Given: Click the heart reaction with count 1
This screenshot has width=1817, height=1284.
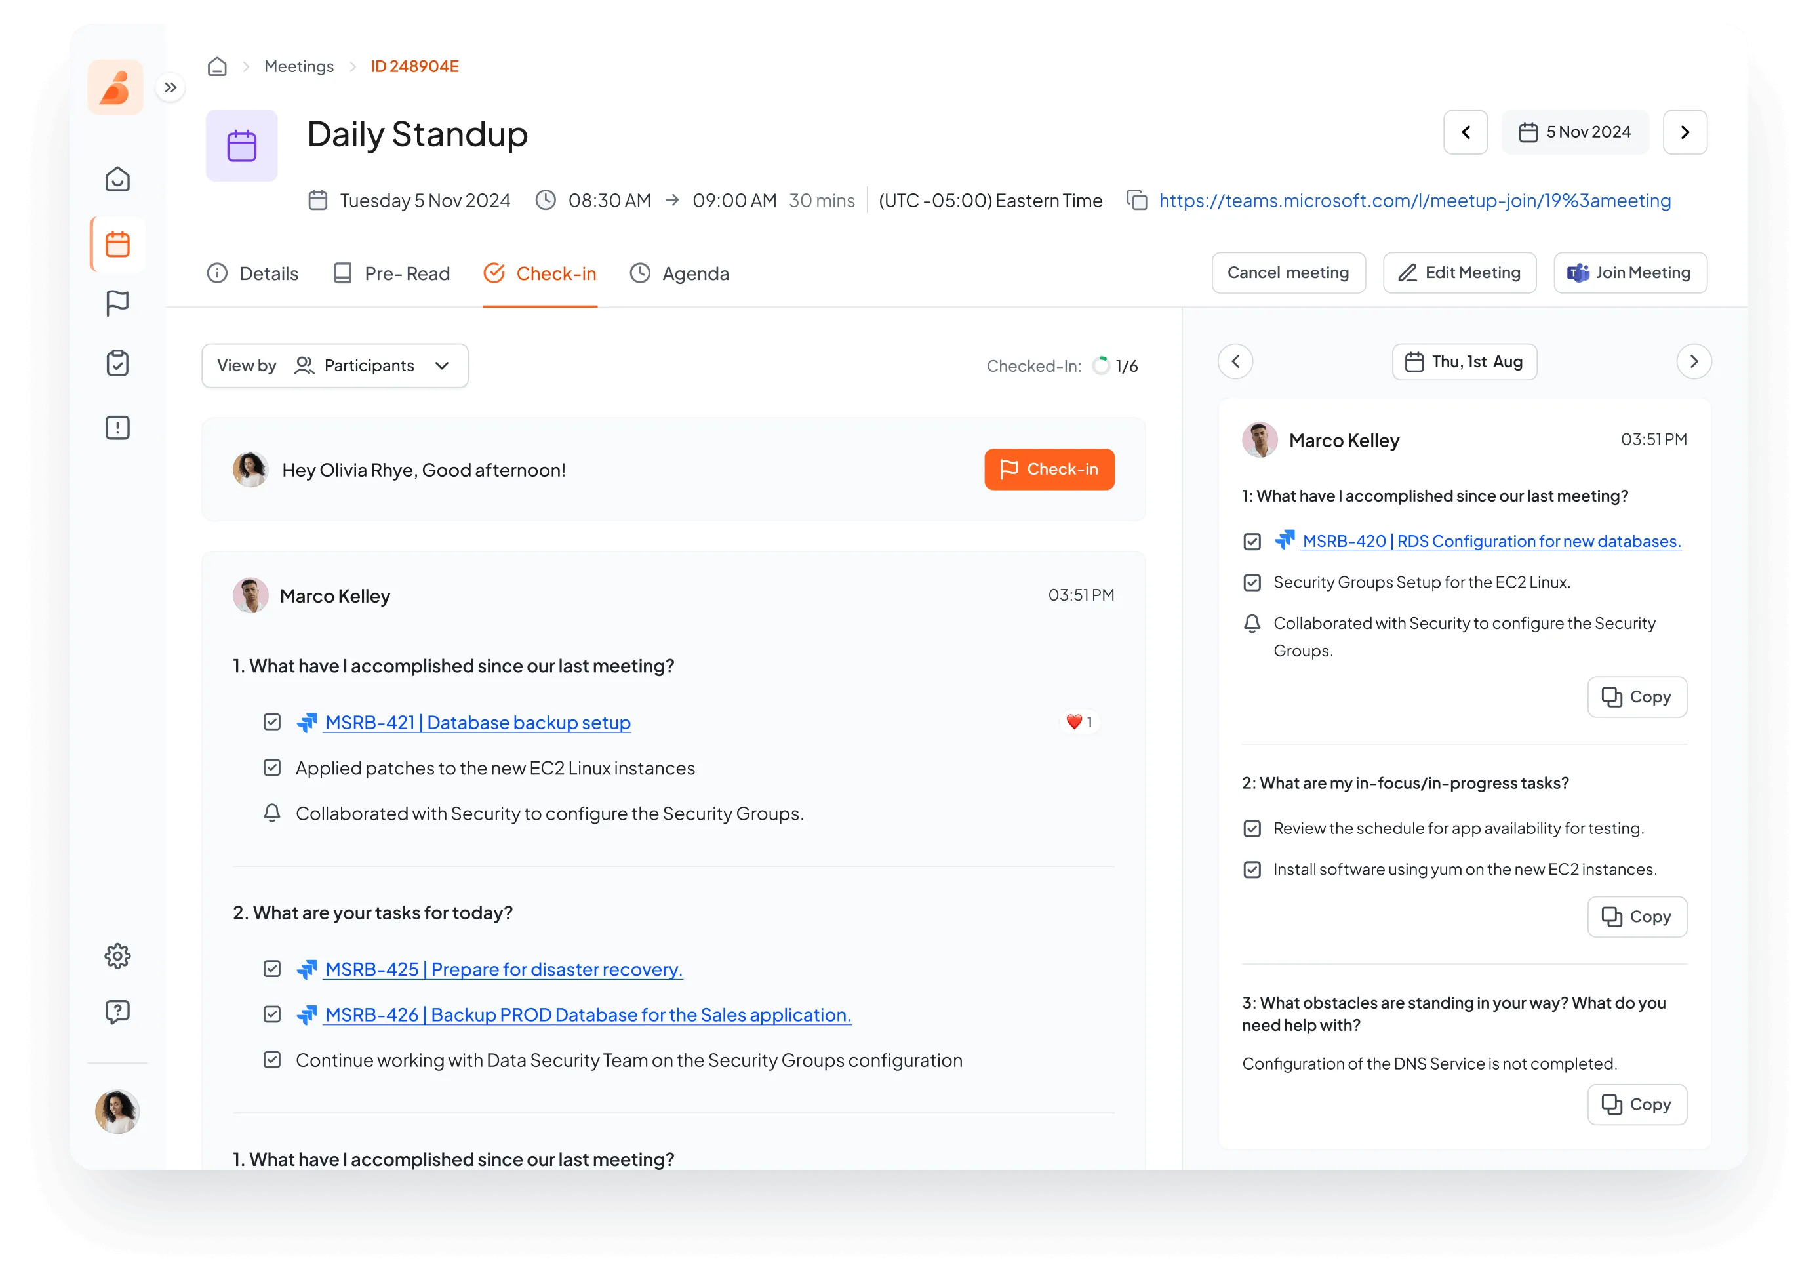Looking at the screenshot, I should coord(1079,722).
